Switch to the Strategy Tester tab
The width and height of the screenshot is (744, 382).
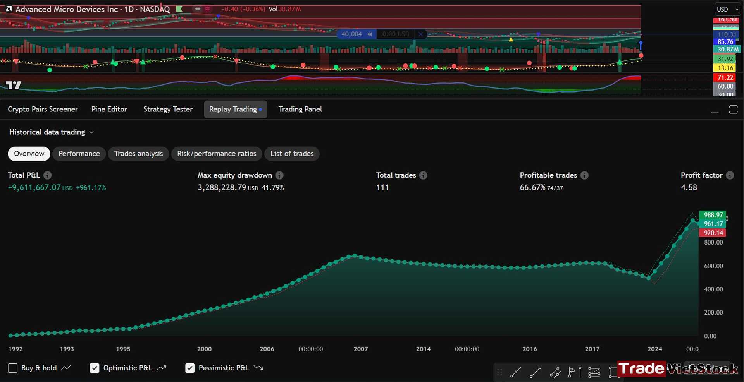(168, 109)
